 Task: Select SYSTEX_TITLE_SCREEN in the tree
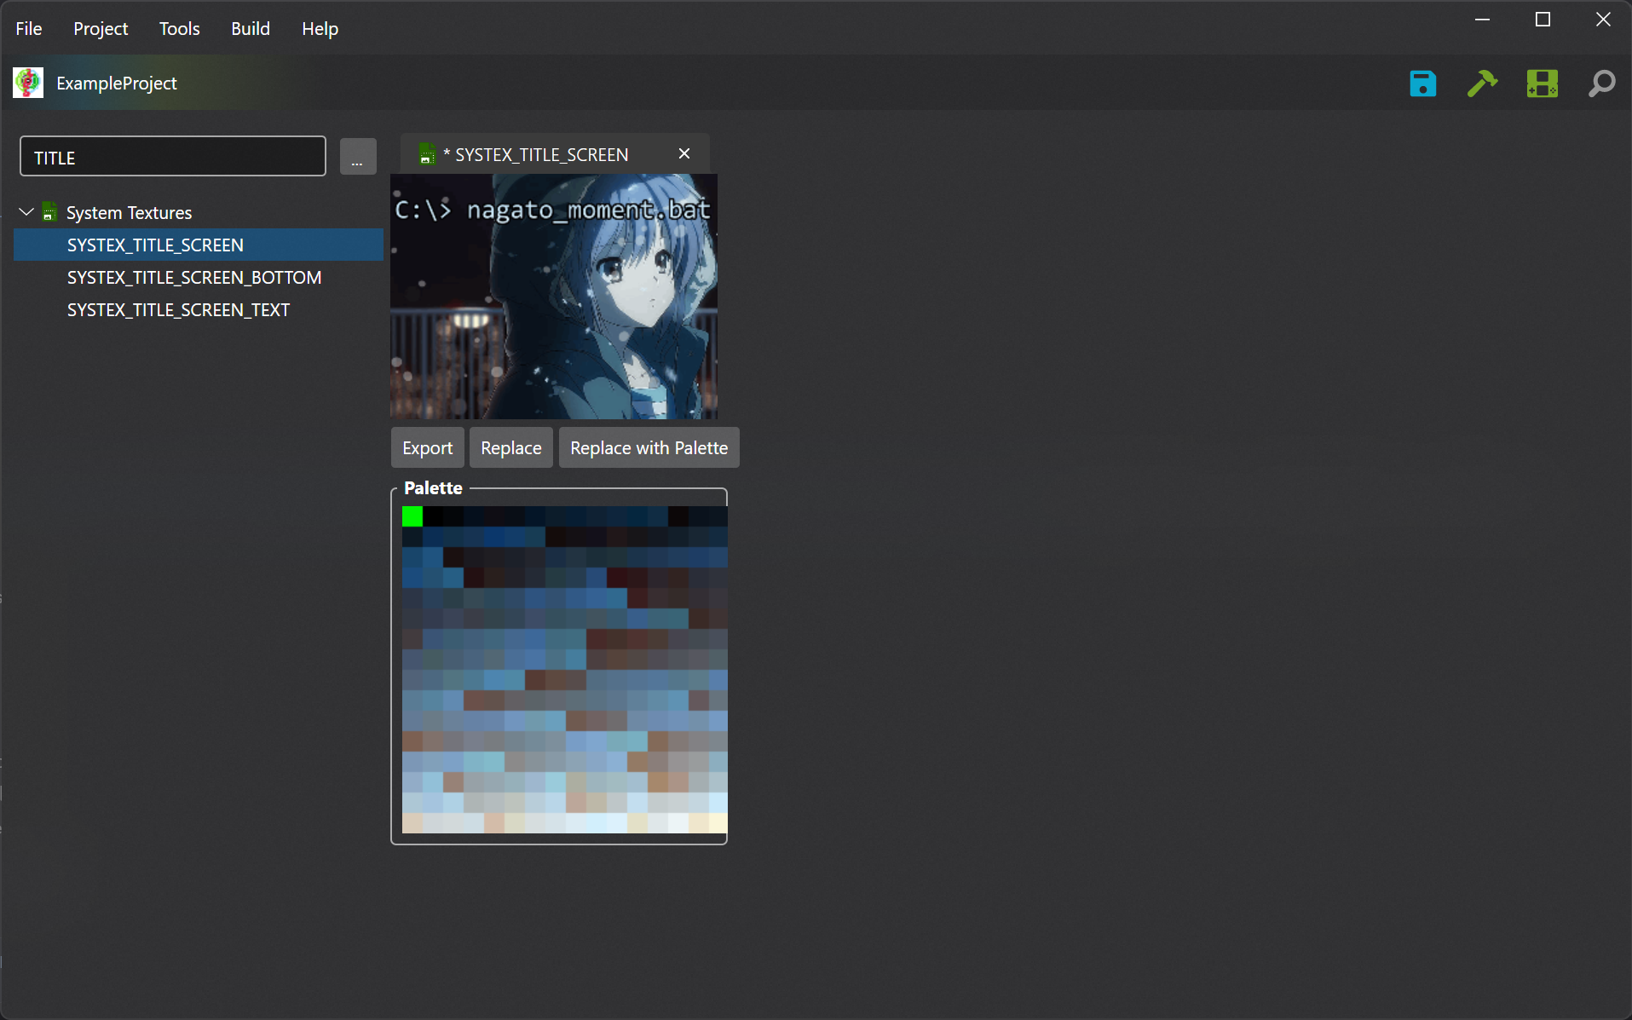pos(199,245)
